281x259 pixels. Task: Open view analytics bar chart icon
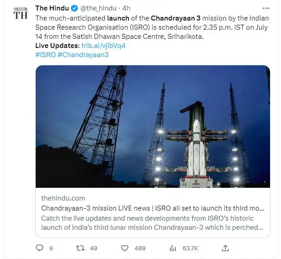[173, 248]
